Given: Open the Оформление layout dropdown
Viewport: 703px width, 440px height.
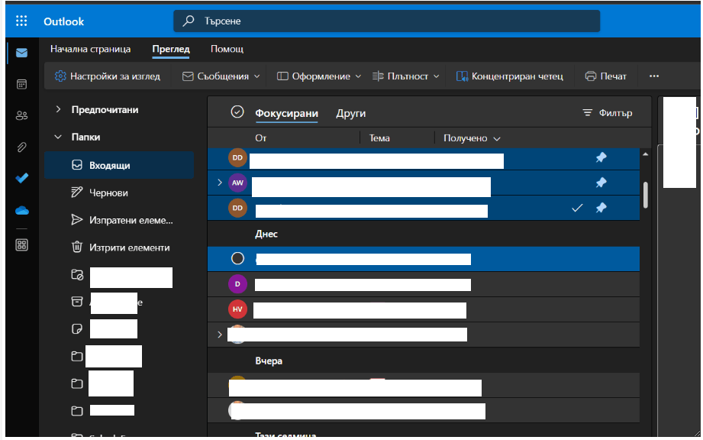Looking at the screenshot, I should [319, 76].
